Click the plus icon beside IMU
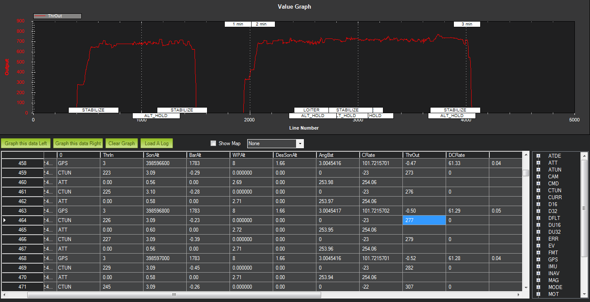Image resolution: width=590 pixels, height=302 pixels. click(538, 267)
